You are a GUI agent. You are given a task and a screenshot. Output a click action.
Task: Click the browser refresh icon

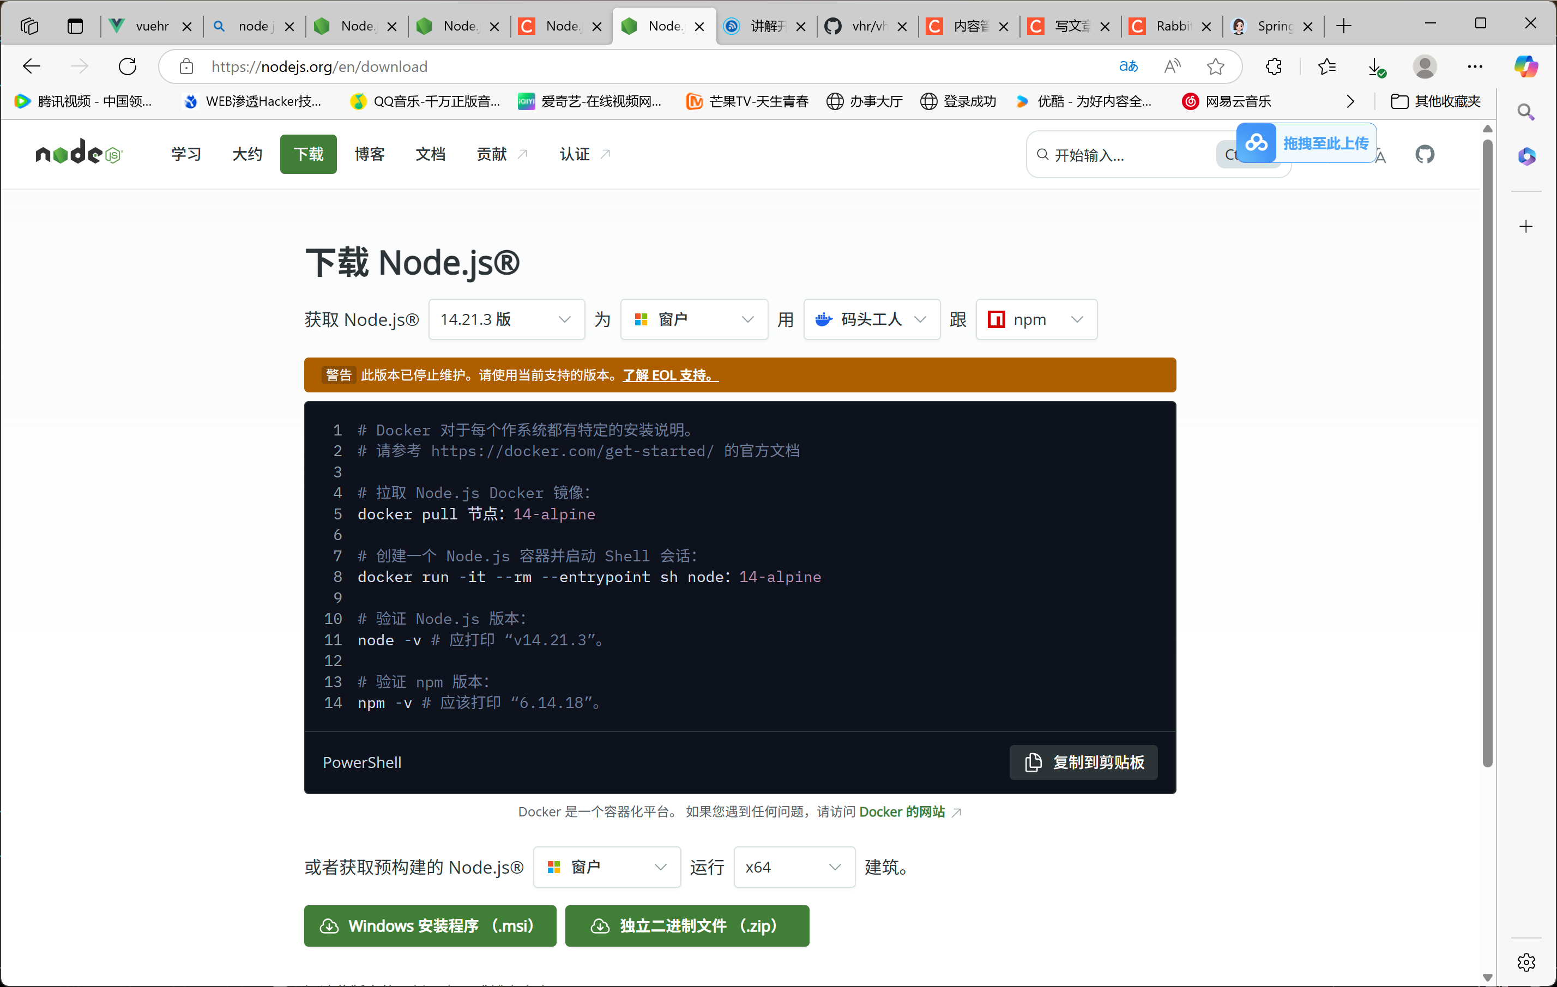(128, 66)
